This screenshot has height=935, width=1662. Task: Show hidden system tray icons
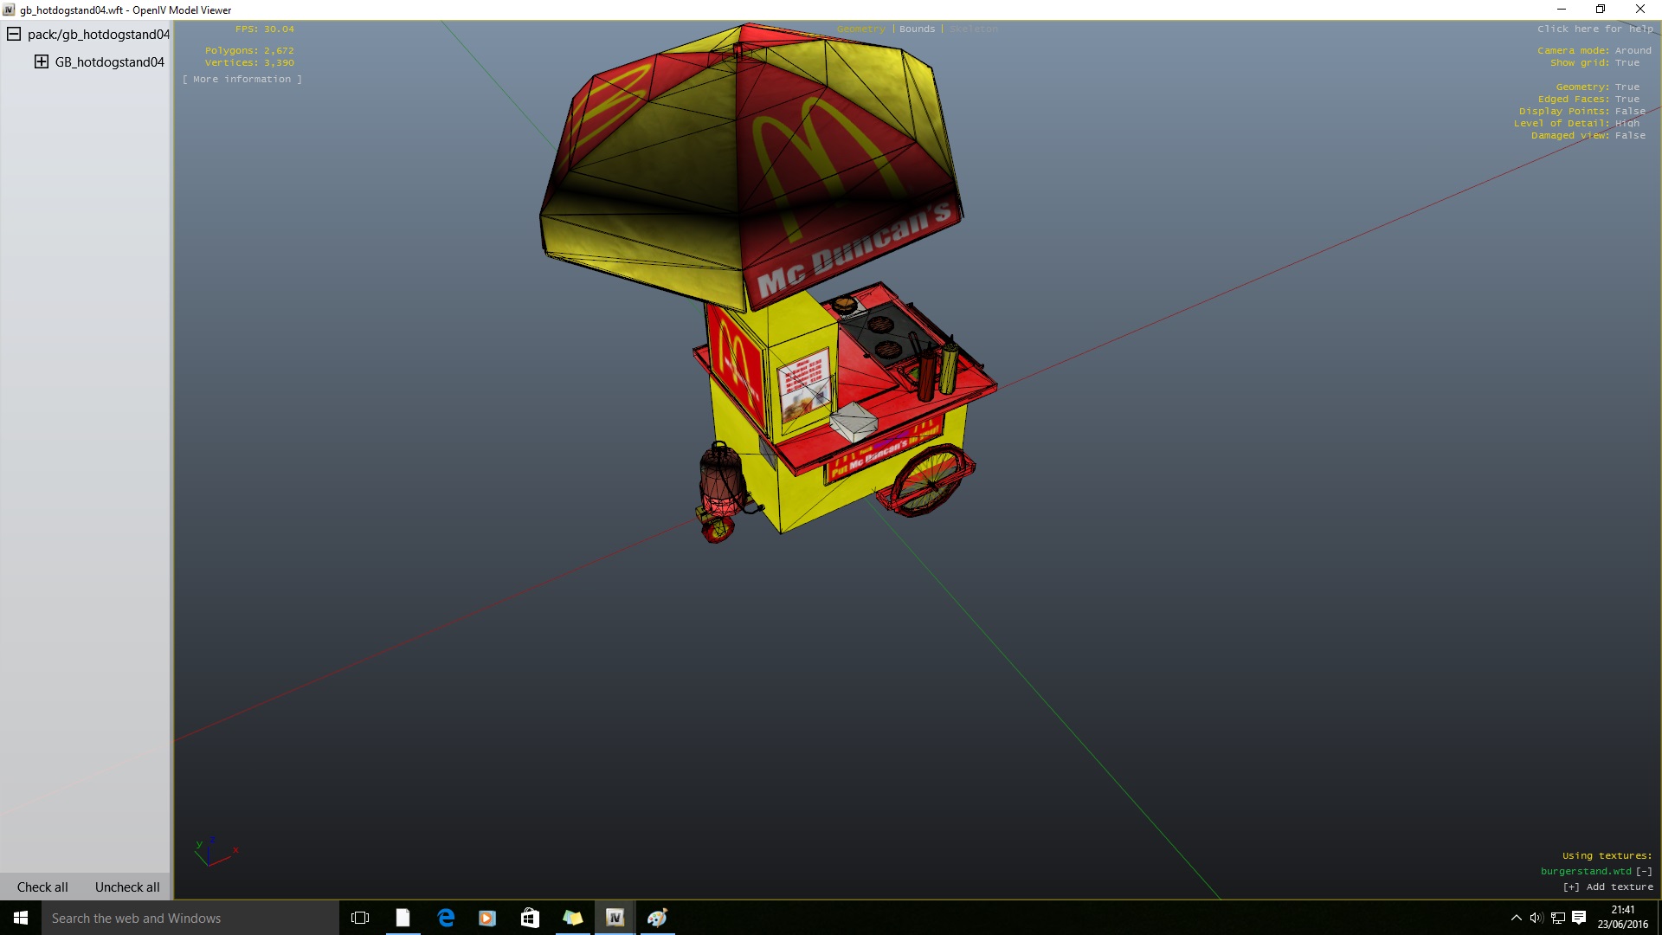[1516, 918]
